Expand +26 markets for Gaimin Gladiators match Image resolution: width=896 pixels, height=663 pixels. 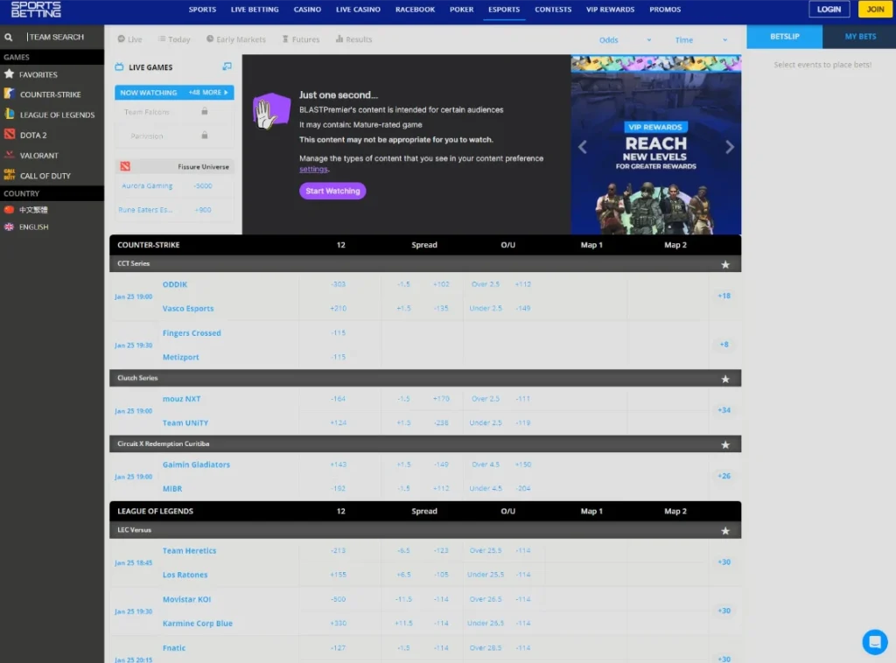(x=724, y=476)
